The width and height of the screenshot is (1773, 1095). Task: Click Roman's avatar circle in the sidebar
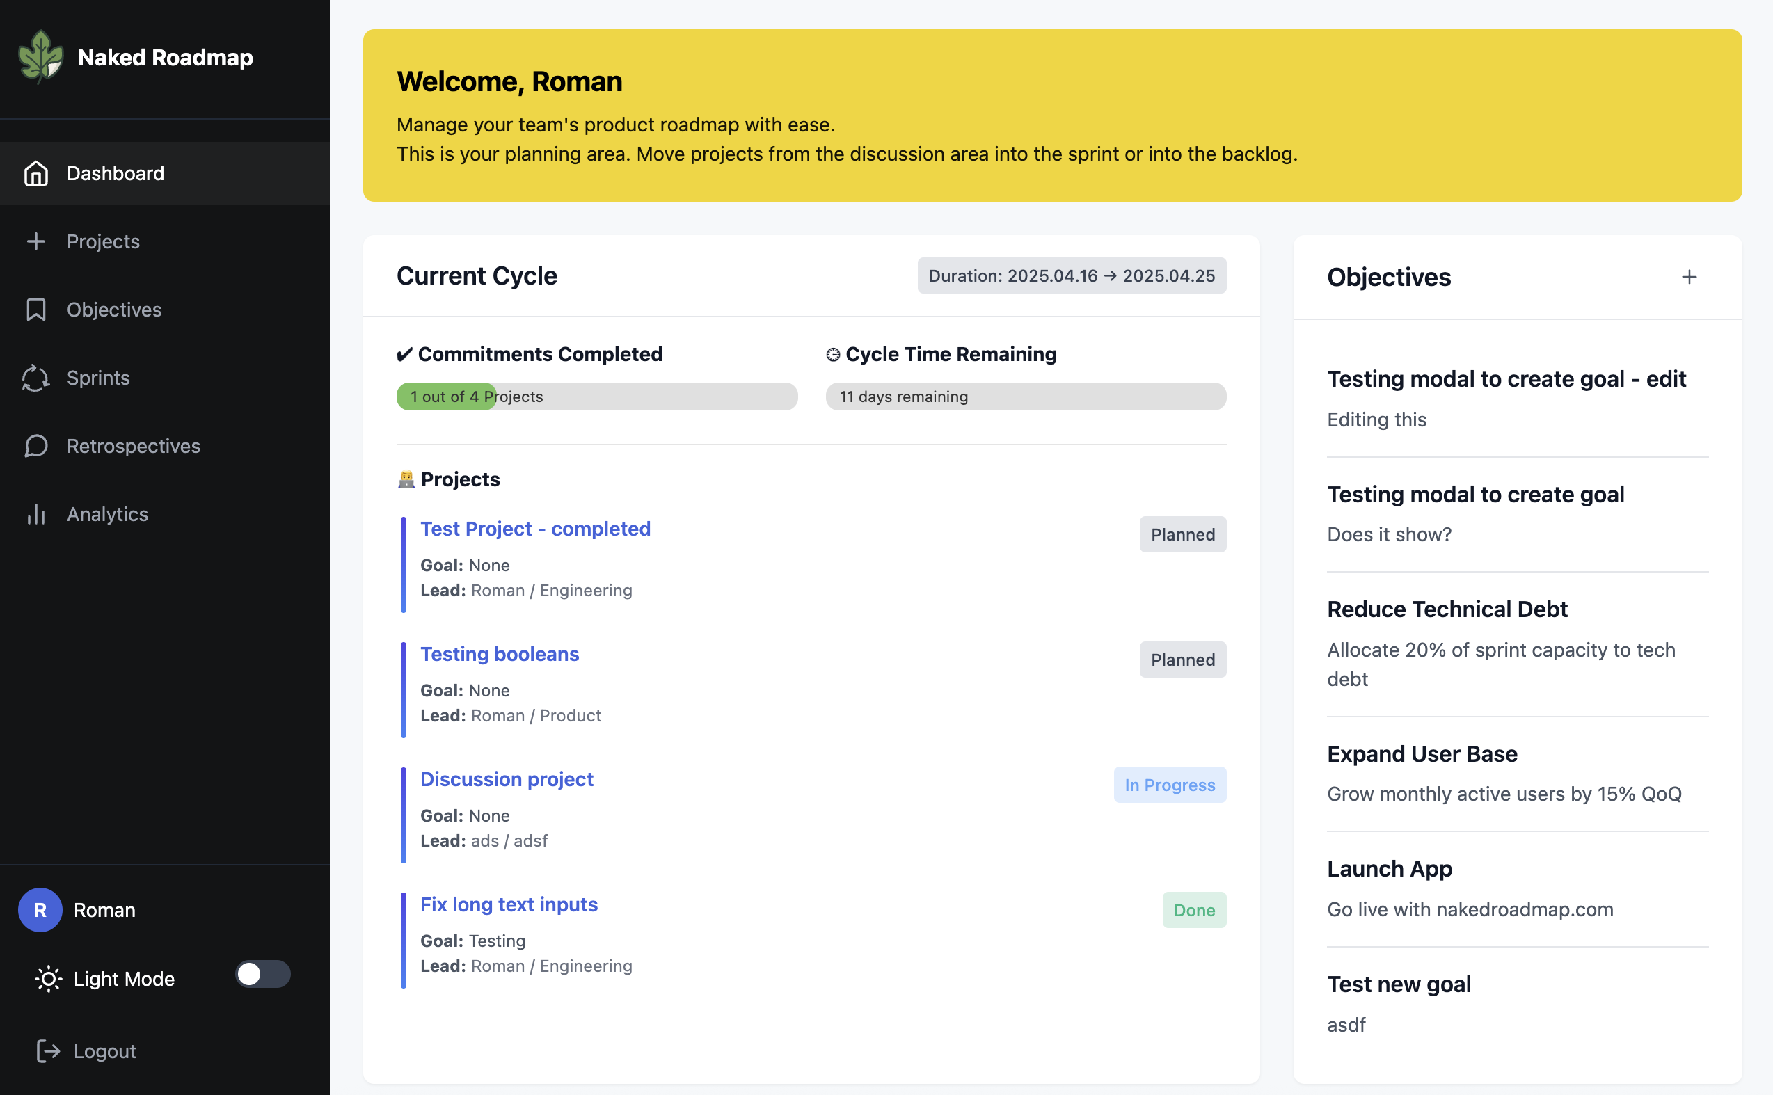(39, 911)
